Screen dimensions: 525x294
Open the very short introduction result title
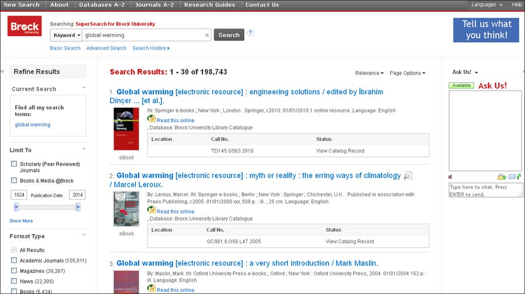point(247,263)
